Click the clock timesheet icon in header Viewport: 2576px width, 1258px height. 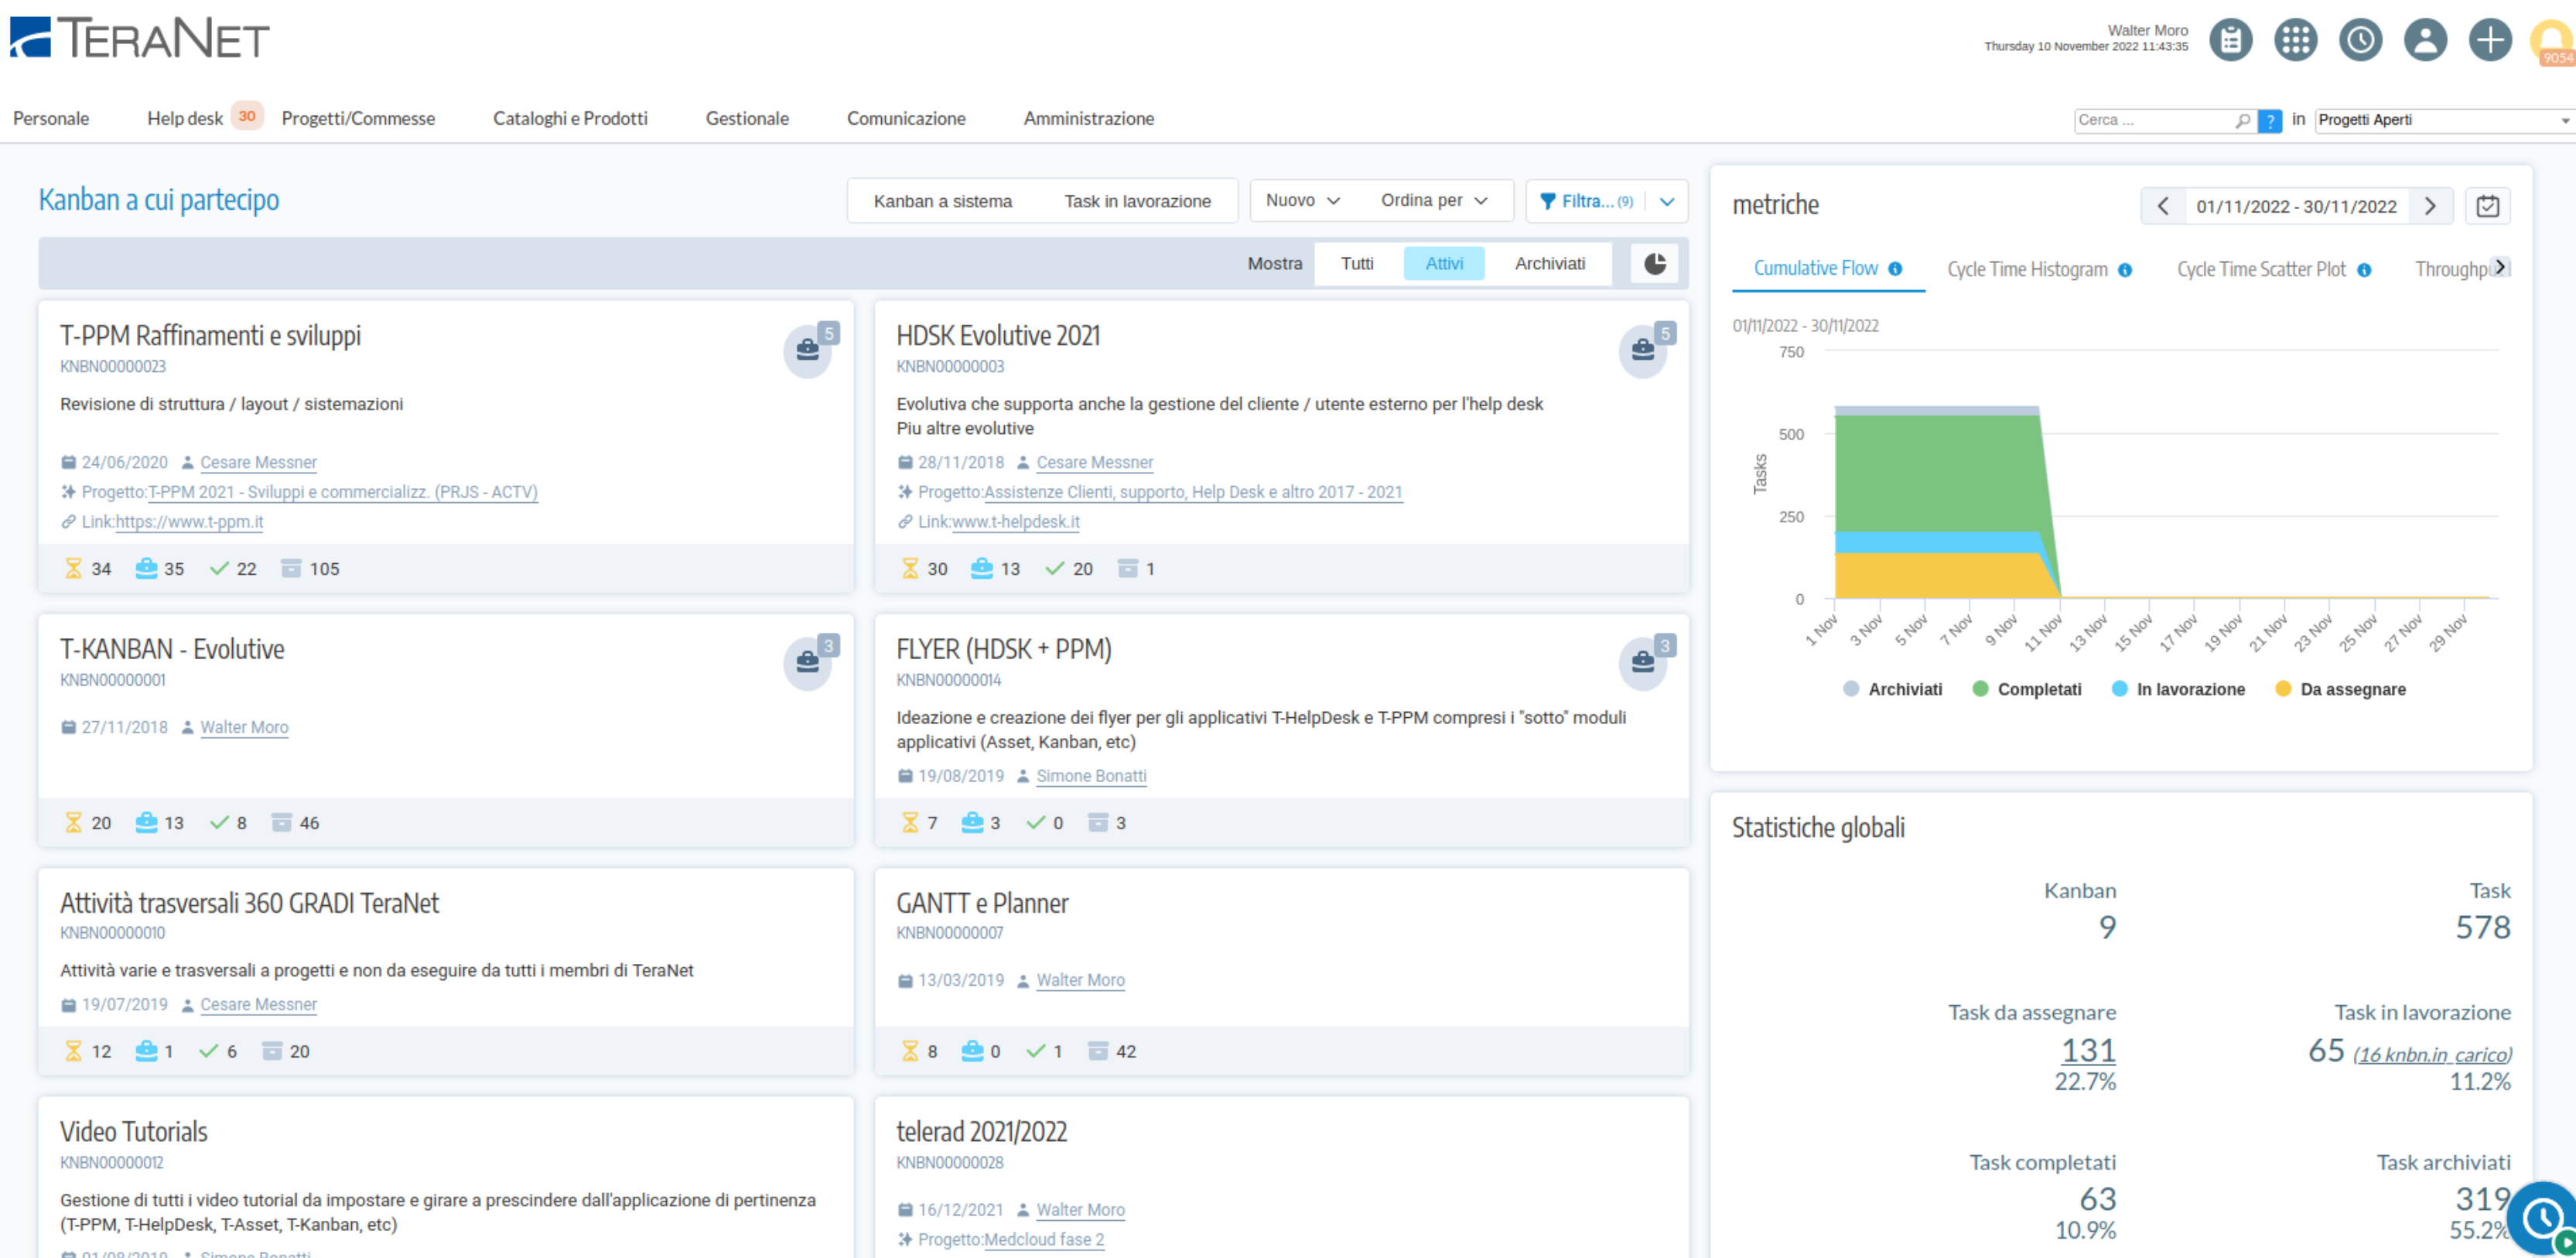tap(2360, 40)
